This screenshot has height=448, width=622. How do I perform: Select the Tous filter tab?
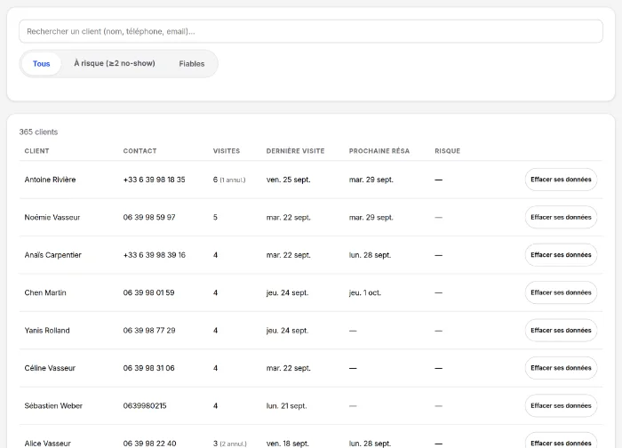pyautogui.click(x=41, y=63)
